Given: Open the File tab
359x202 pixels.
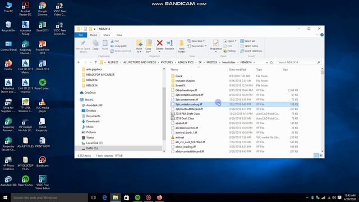Looking at the screenshot, I should [x=81, y=35].
